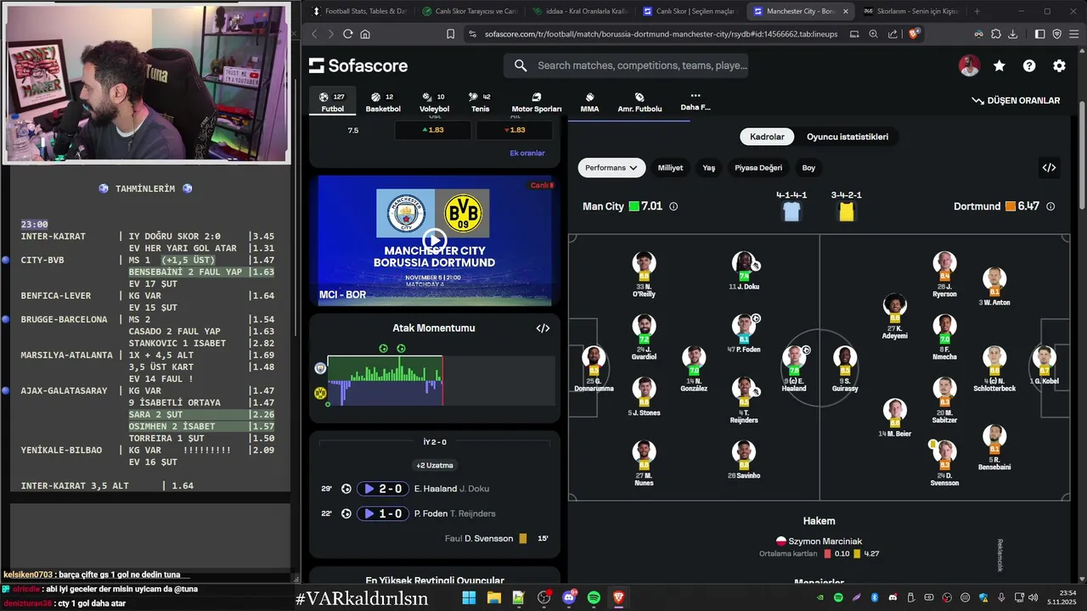Open Sofascore settings gear

pyautogui.click(x=1059, y=65)
